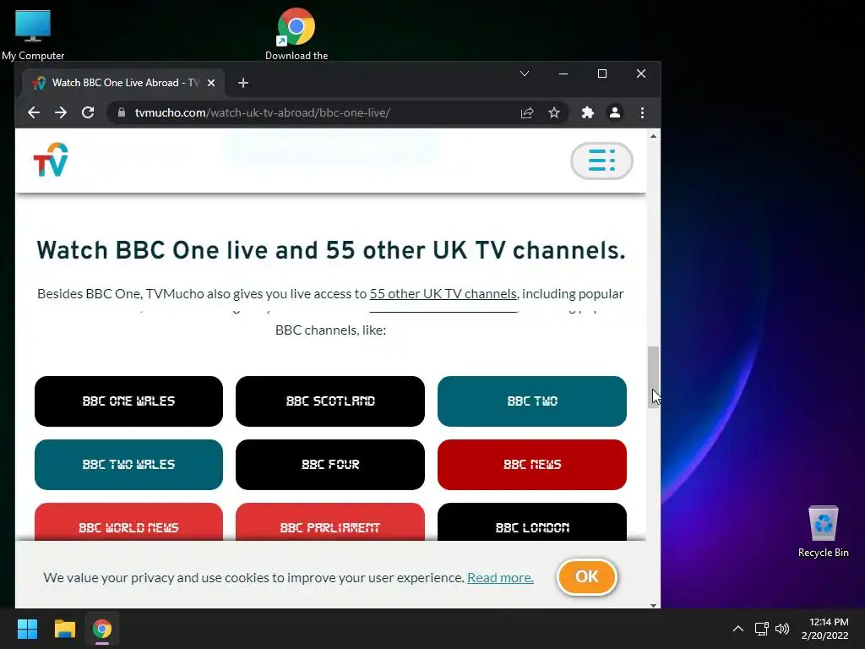Screen dimensions: 865x649
Task: Expand the tab search chevron
Action: pyautogui.click(x=525, y=74)
